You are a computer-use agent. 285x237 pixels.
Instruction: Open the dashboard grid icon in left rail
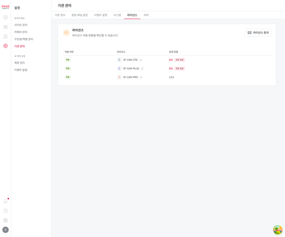(6, 27)
